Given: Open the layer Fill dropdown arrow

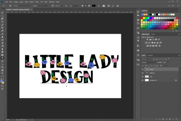Looking at the screenshot, I should pos(168,66).
